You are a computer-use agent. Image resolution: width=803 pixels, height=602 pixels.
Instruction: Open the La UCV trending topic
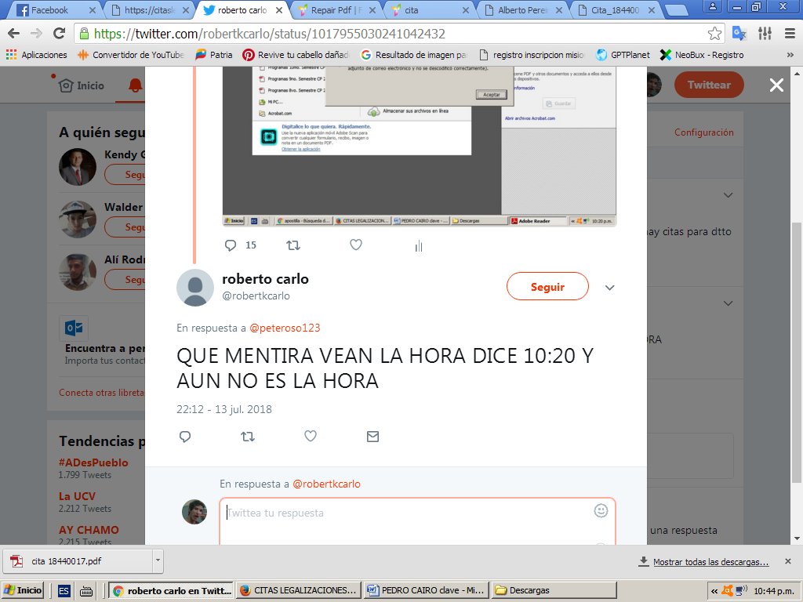click(x=78, y=496)
